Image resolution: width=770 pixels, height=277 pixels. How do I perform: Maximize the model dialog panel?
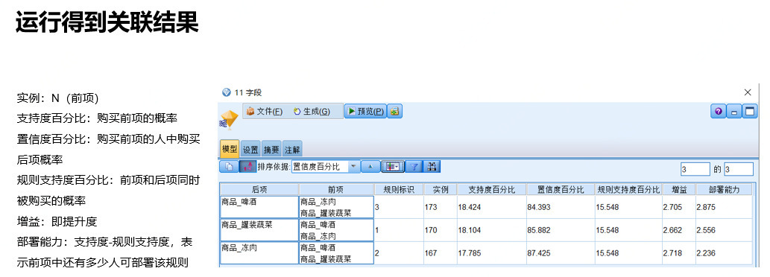tap(749, 112)
